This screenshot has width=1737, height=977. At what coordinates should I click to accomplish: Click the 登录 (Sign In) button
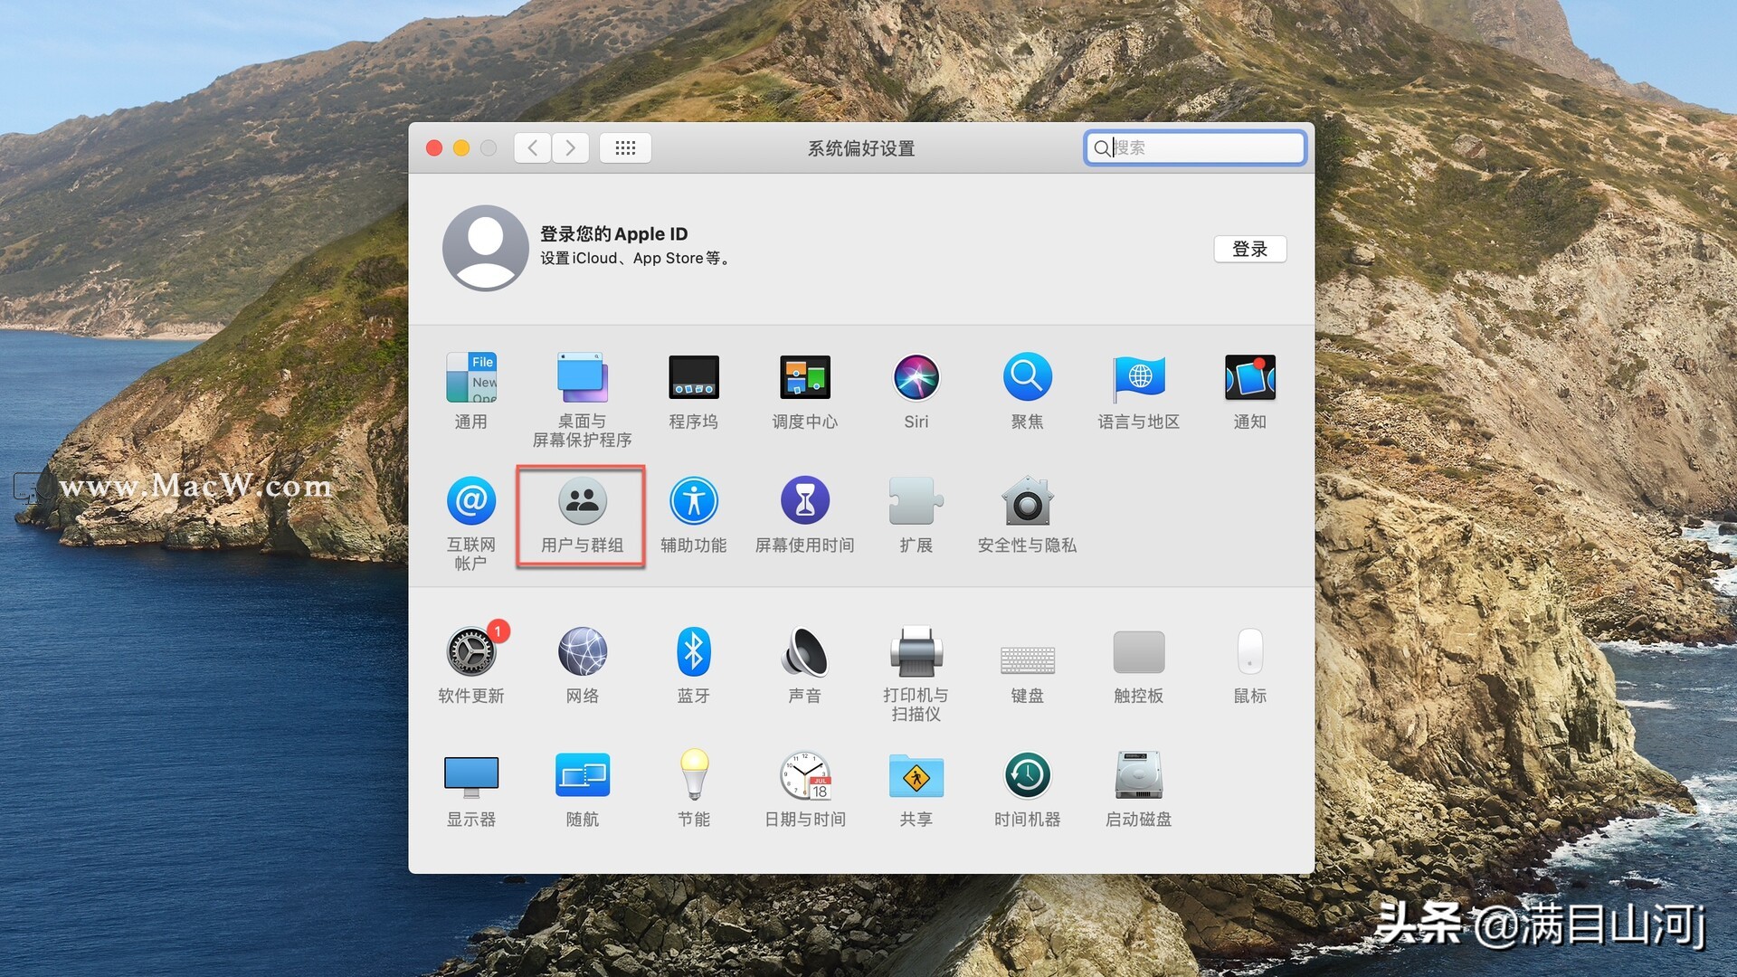point(1250,249)
